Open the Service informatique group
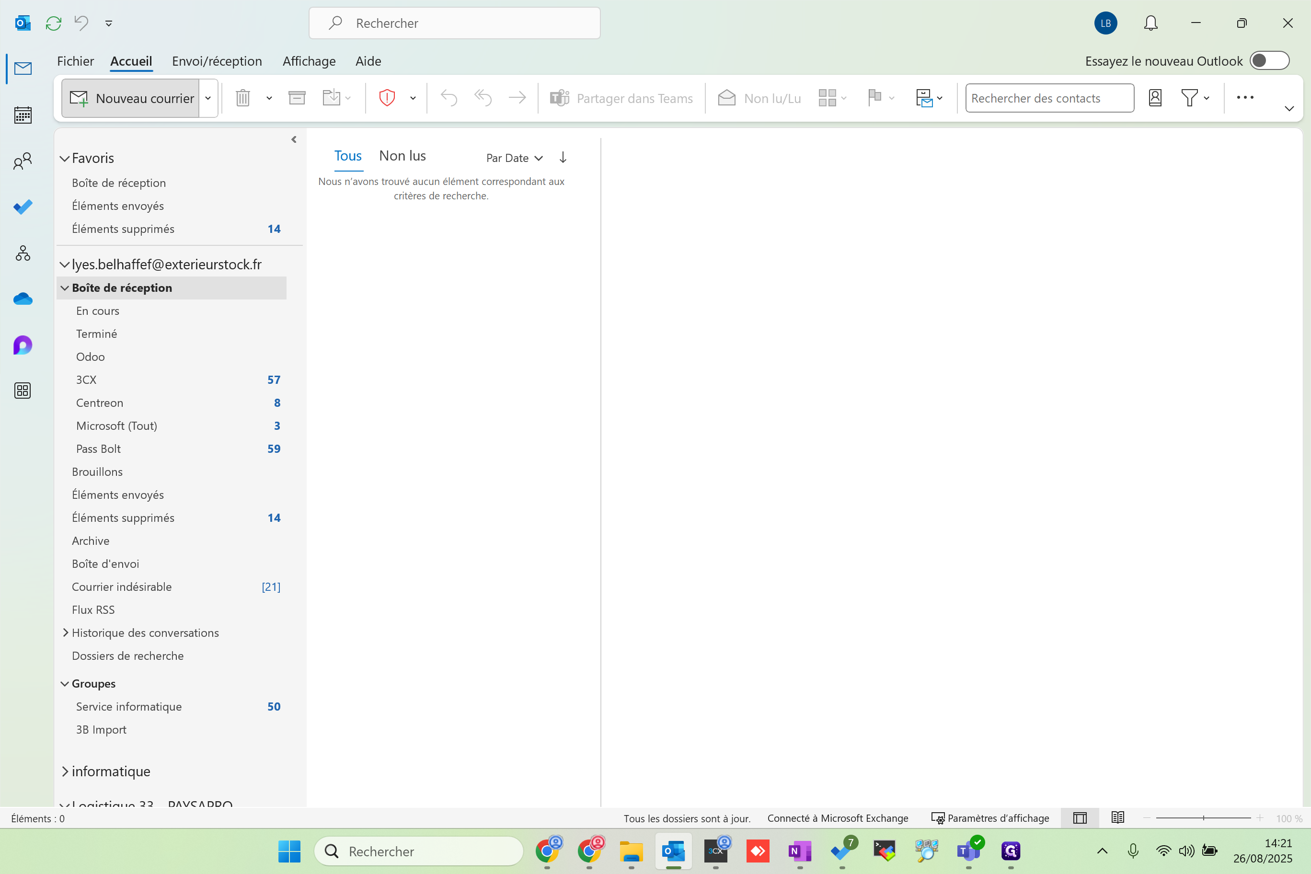Screen dimensions: 1311x874 click(172, 706)
